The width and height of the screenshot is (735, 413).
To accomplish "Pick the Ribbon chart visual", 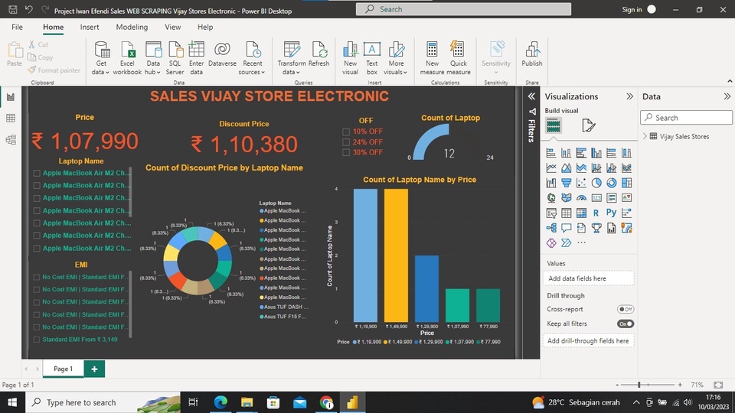I will click(626, 168).
